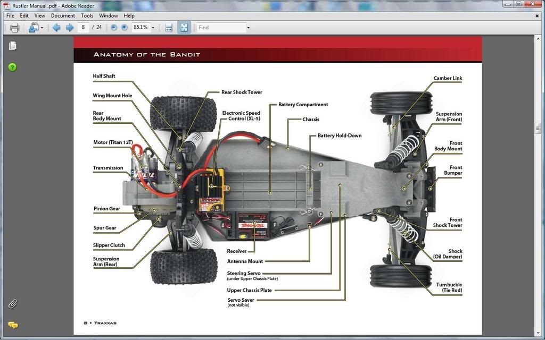Open the Edit menu
The height and width of the screenshot is (340, 545).
click(24, 15)
